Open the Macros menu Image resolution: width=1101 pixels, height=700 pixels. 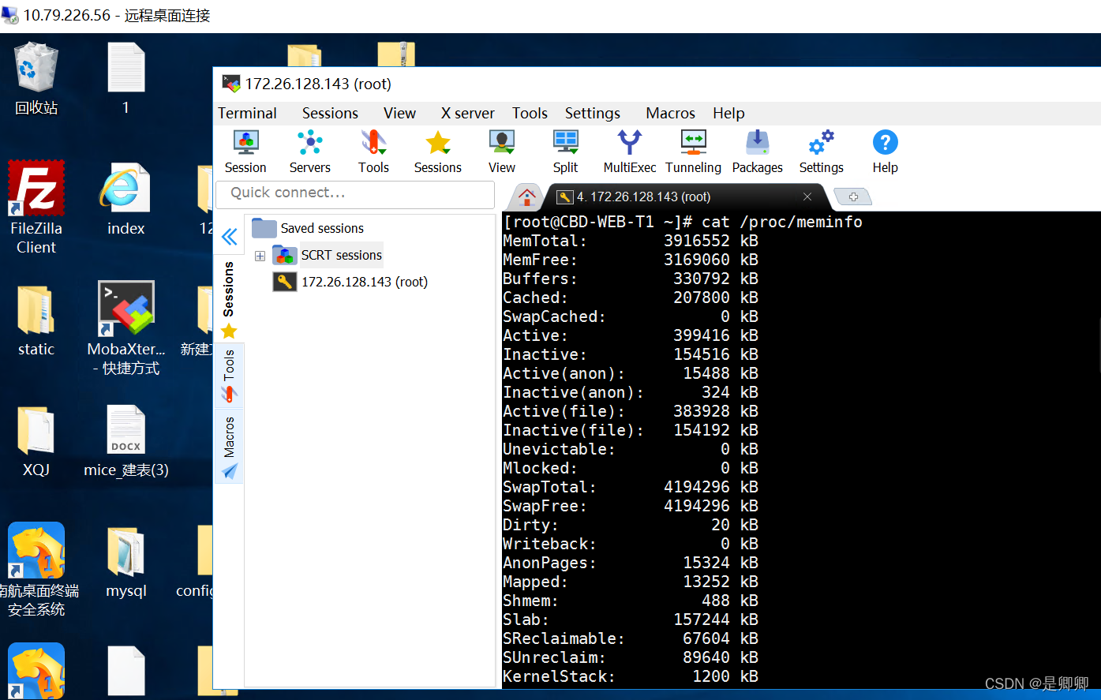pyautogui.click(x=670, y=113)
